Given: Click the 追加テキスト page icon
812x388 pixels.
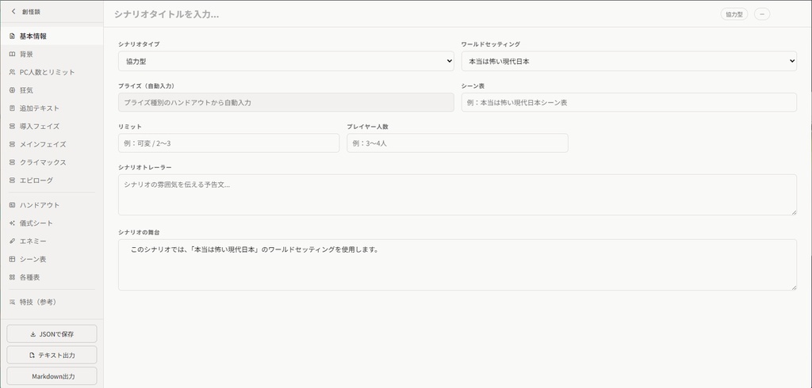Looking at the screenshot, I should pyautogui.click(x=12, y=108).
